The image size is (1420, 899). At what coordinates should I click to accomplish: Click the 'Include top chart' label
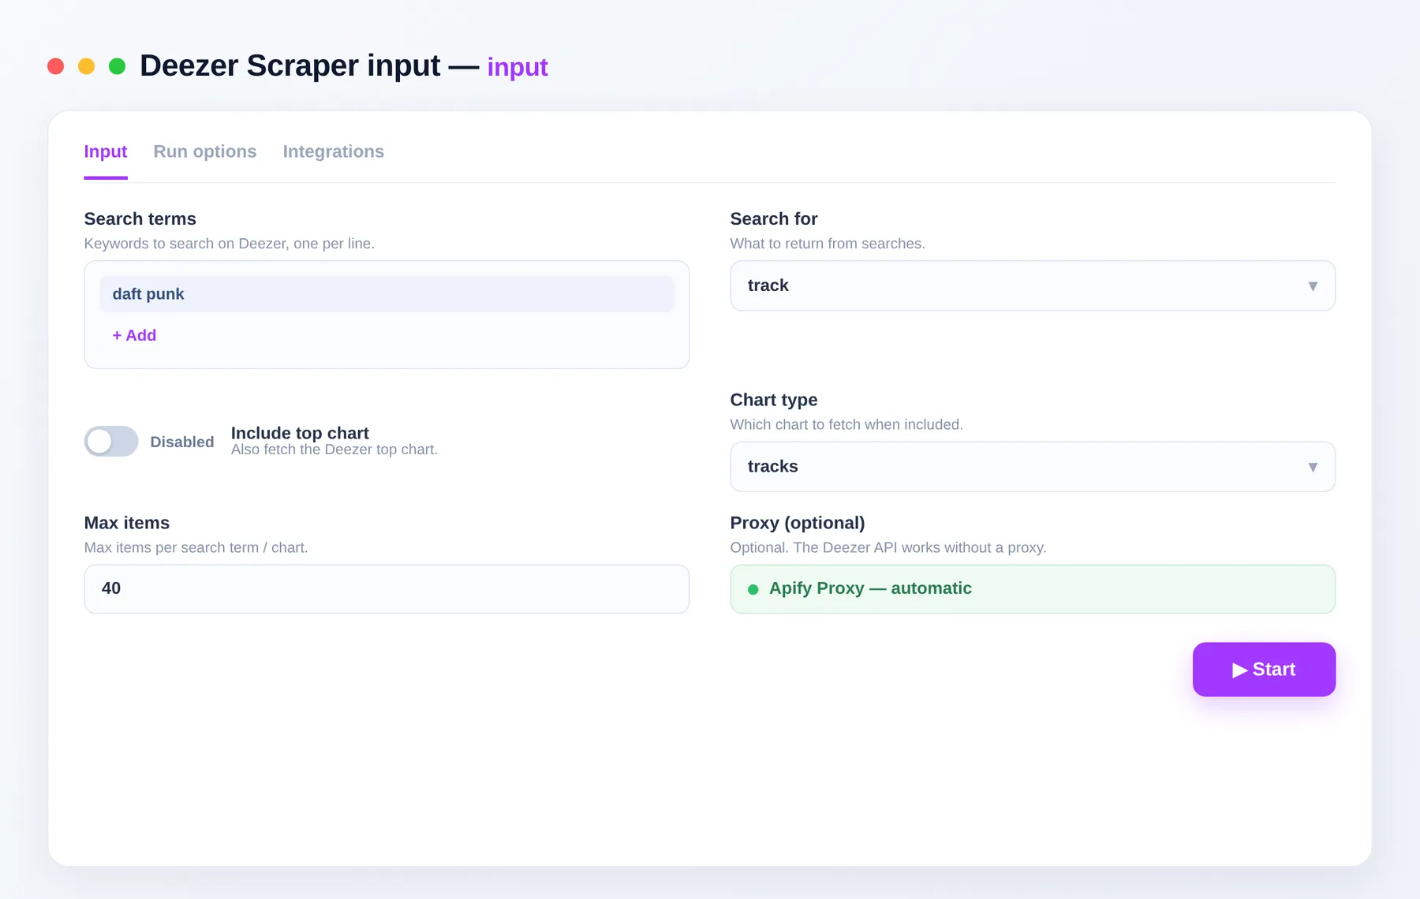click(x=300, y=433)
